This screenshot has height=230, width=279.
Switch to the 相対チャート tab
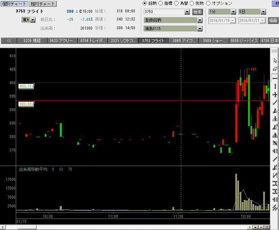(x=43, y=4)
